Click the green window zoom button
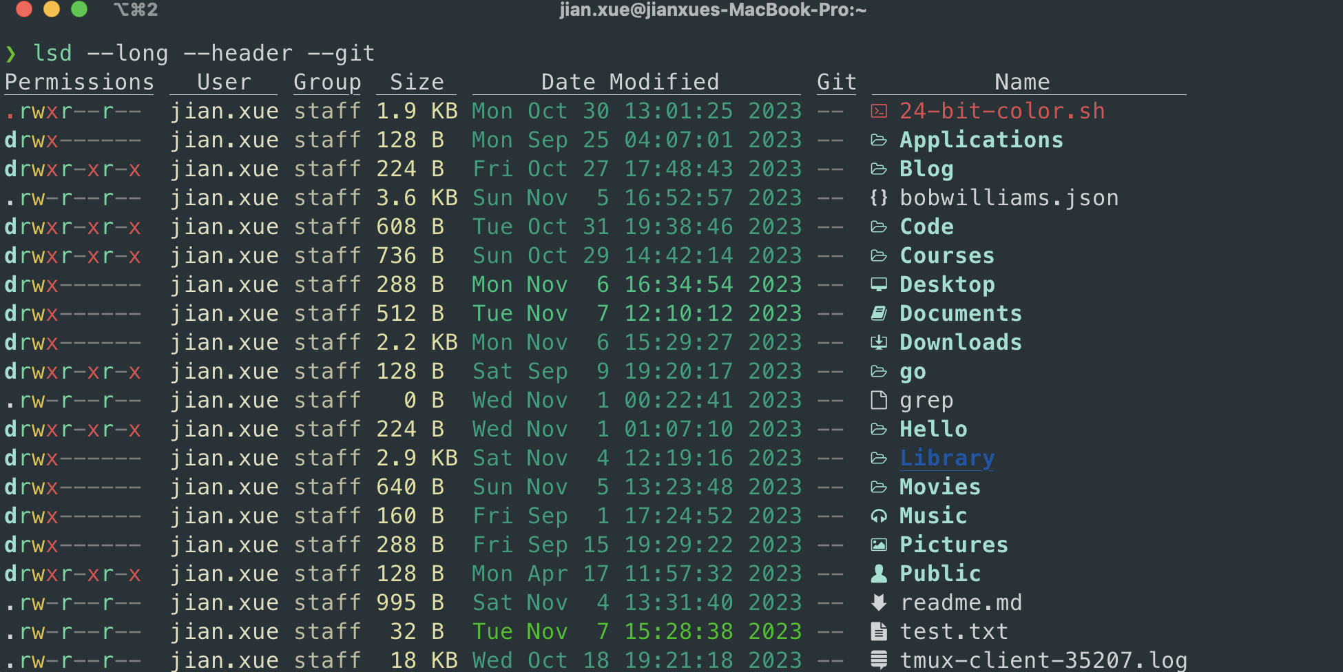This screenshot has height=672, width=1343. click(x=79, y=9)
